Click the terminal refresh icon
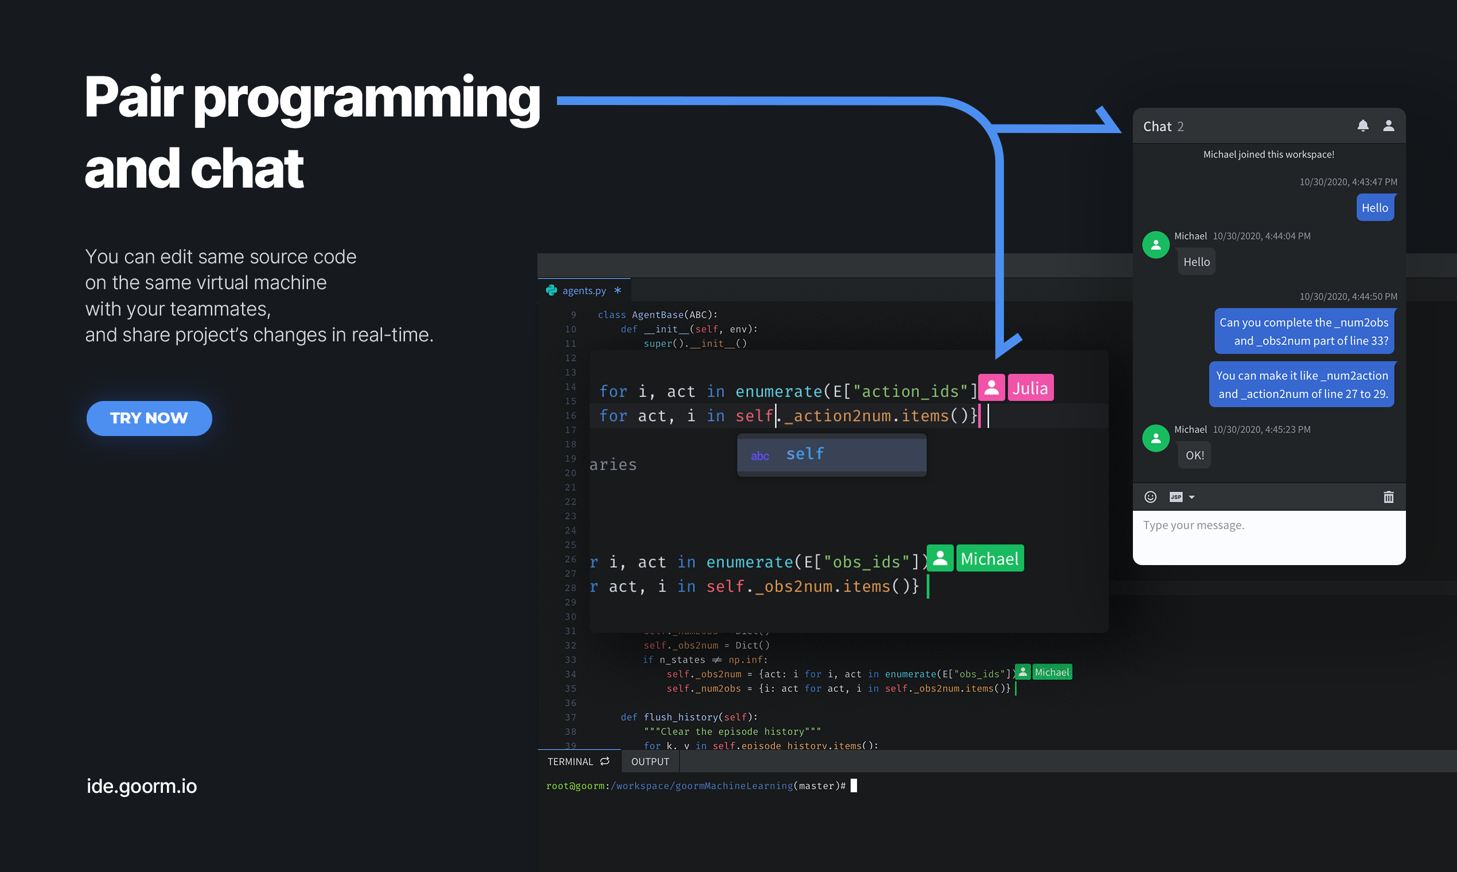Viewport: 1457px width, 872px height. point(605,761)
